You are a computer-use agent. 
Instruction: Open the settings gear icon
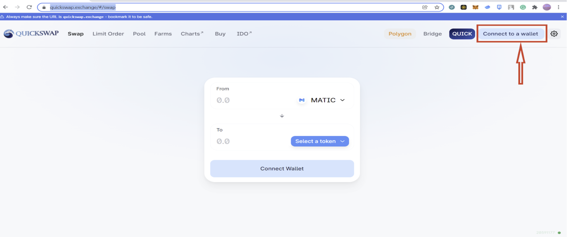pyautogui.click(x=554, y=34)
